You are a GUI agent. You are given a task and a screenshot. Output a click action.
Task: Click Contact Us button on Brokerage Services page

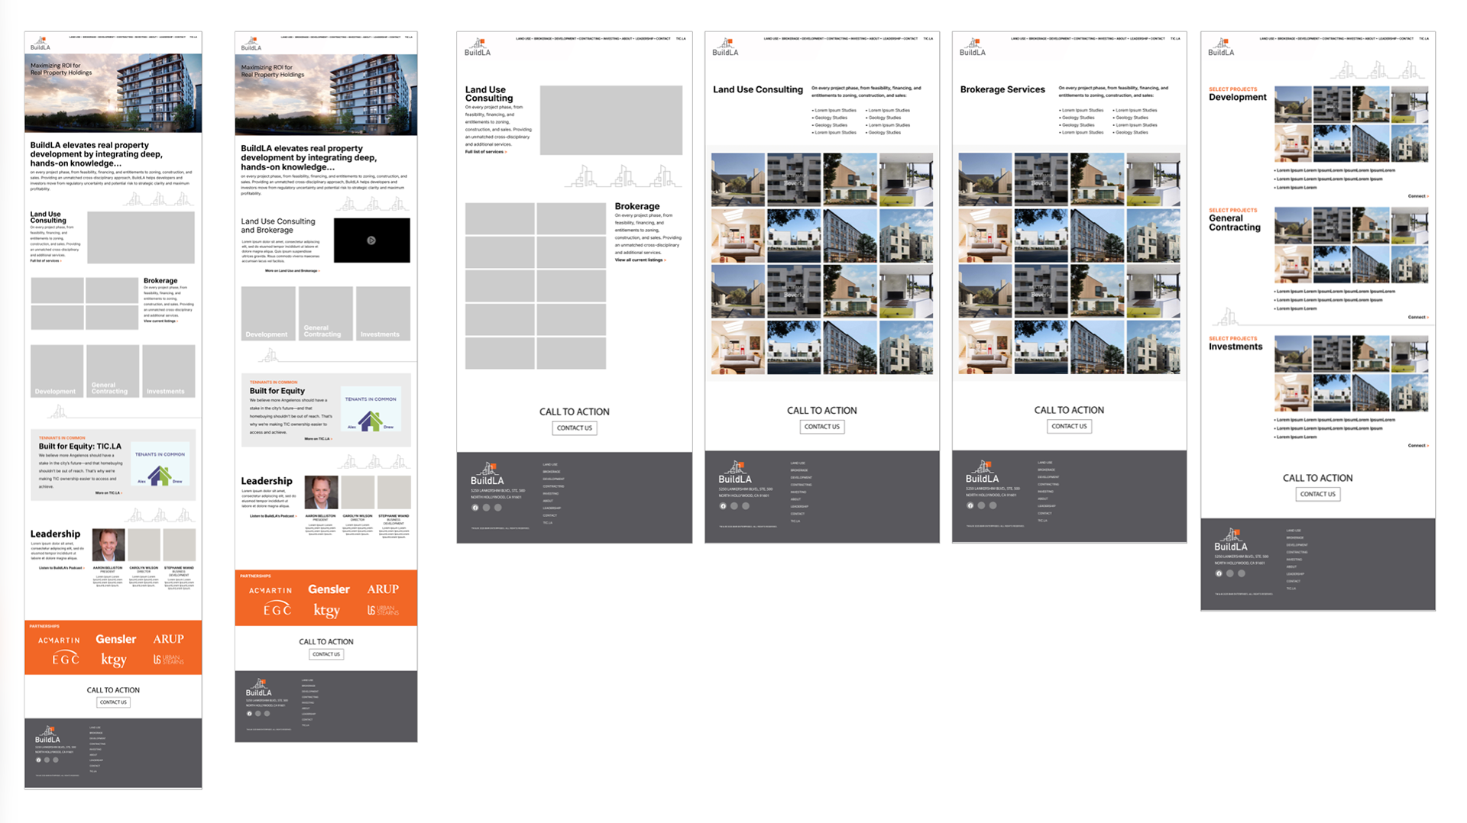1069,426
